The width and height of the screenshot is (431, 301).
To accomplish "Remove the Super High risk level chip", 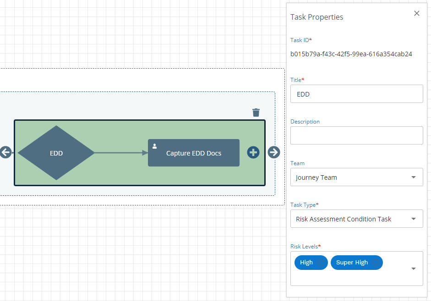I will 375,263.
